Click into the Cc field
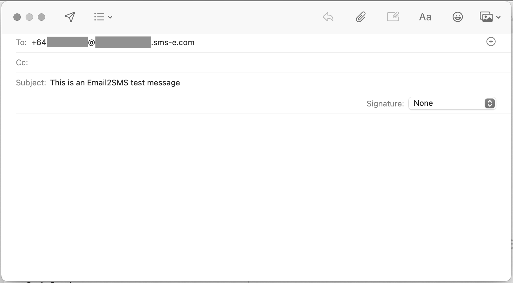Image resolution: width=513 pixels, height=283 pixels. point(244,63)
